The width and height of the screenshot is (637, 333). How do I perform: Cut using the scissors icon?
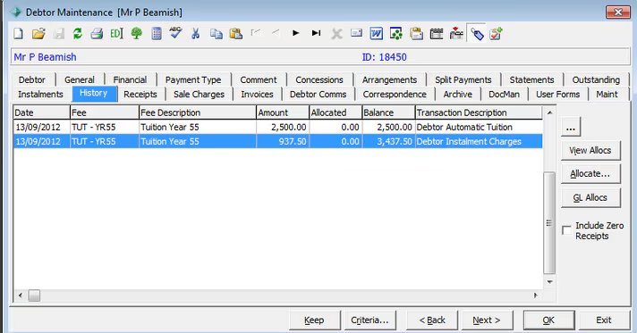point(196,34)
